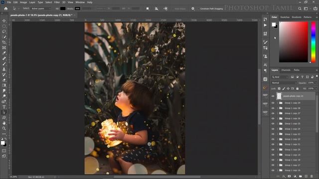Open the Window menu
Image resolution: width=319 pixels, height=179 pixels.
pos(80,2)
